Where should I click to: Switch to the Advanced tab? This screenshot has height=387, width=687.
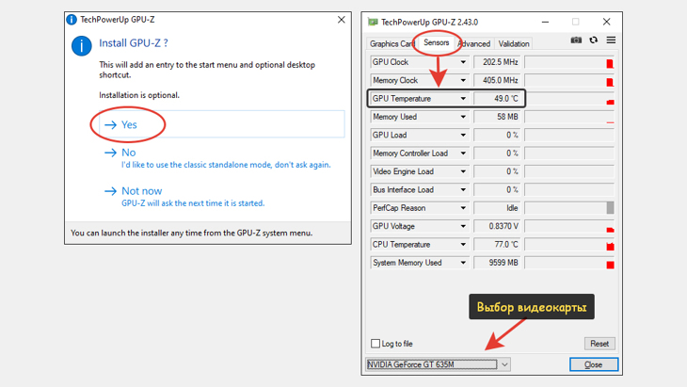(x=474, y=44)
